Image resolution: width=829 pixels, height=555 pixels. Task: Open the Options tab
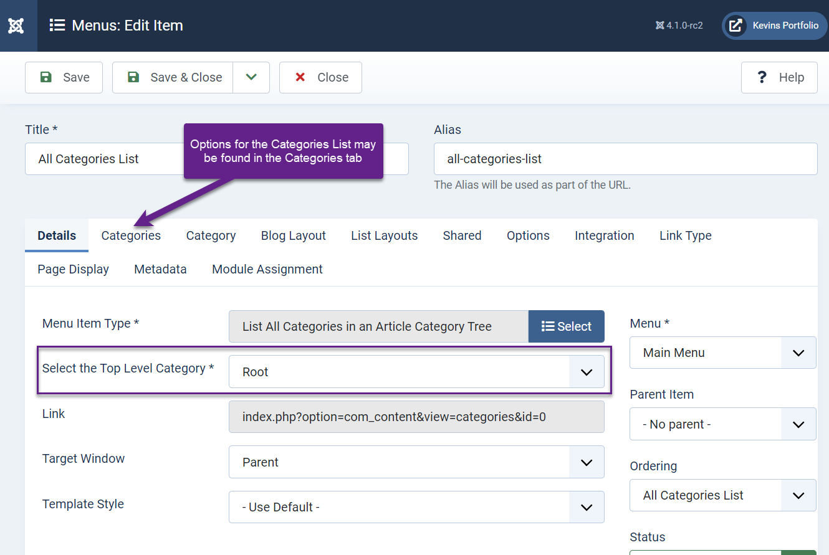528,235
